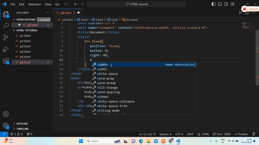Toggle the Panel layout icon
The image size is (259, 145).
pyautogui.click(x=220, y=4)
